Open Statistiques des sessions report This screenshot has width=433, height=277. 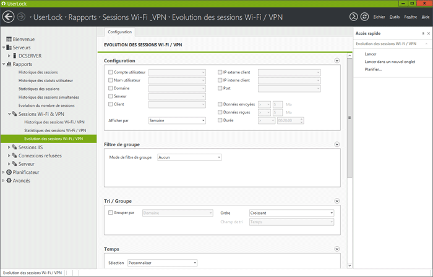click(39, 89)
